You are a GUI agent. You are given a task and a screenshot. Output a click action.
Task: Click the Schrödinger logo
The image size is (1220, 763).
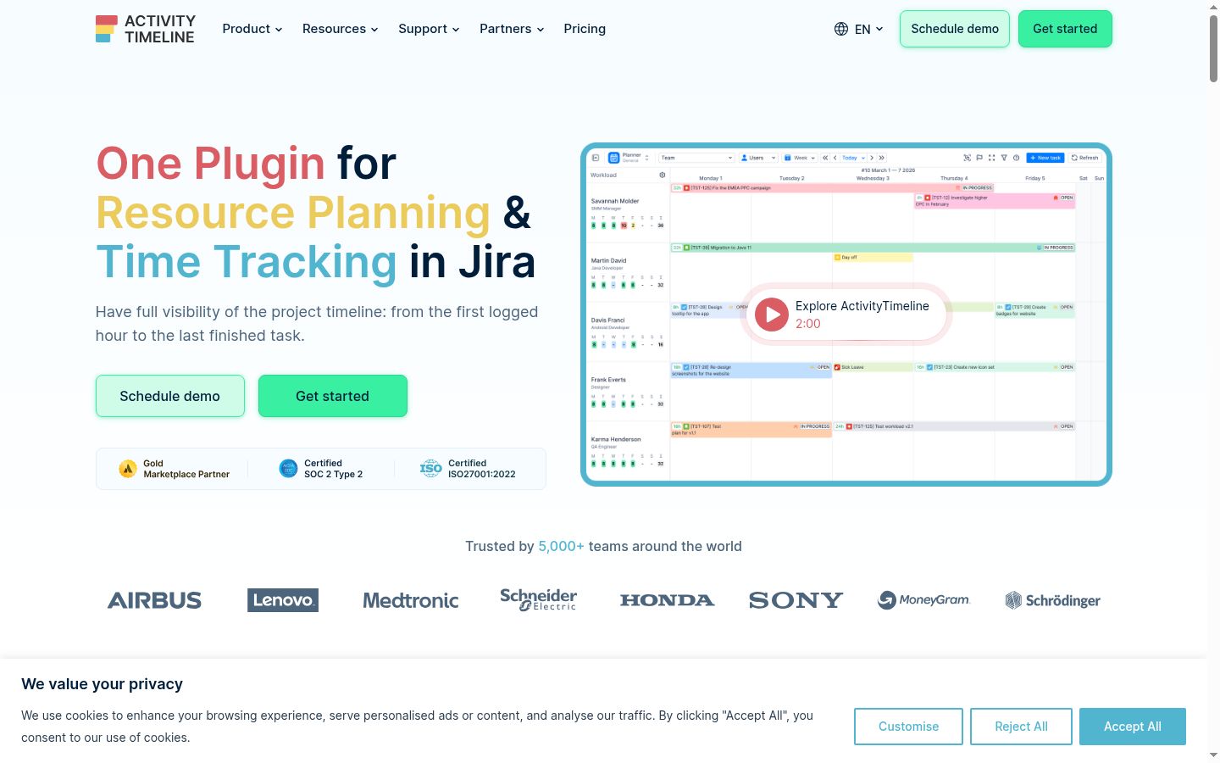pyautogui.click(x=1052, y=600)
